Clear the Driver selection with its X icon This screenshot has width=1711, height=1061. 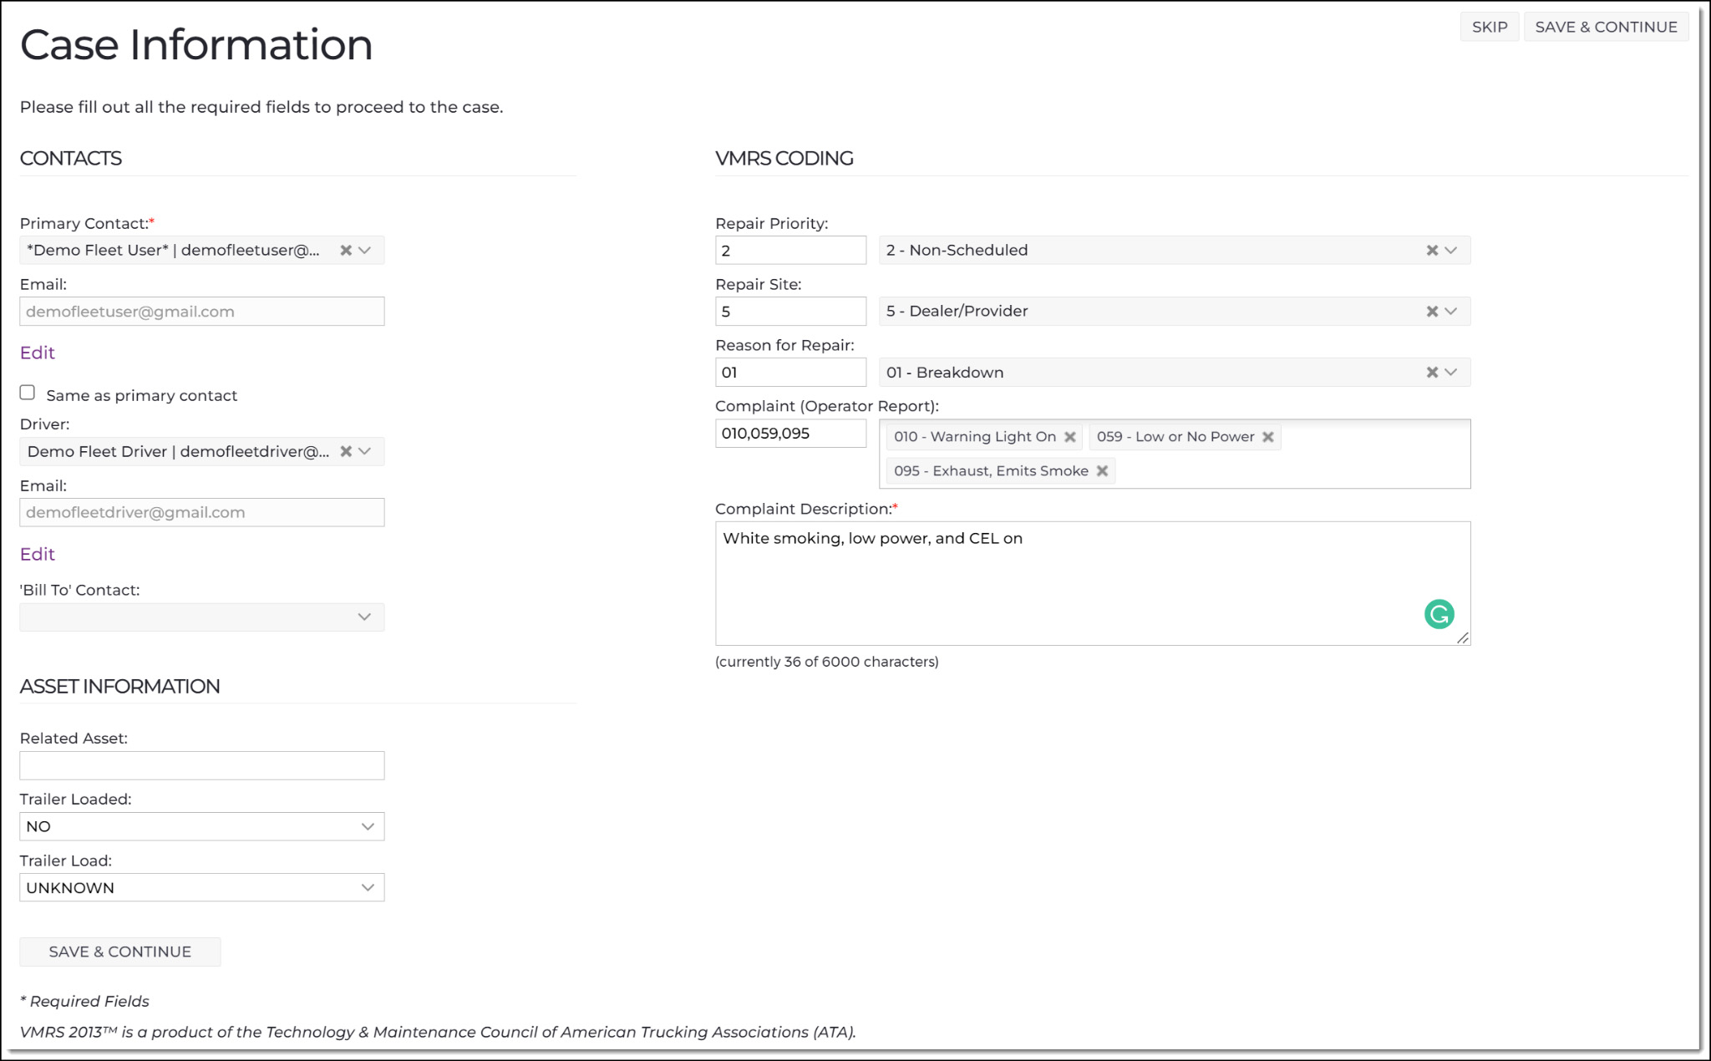pyautogui.click(x=346, y=452)
